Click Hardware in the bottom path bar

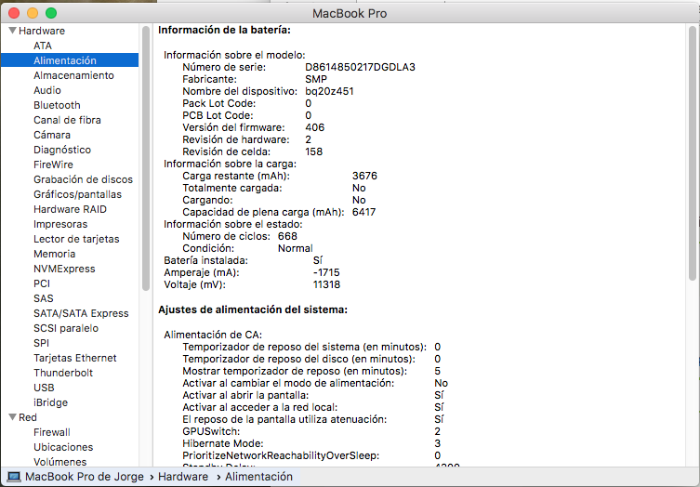[182, 477]
